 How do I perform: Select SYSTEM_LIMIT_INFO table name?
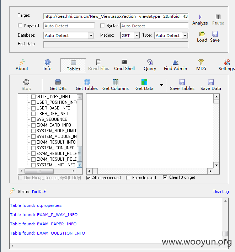point(56,165)
